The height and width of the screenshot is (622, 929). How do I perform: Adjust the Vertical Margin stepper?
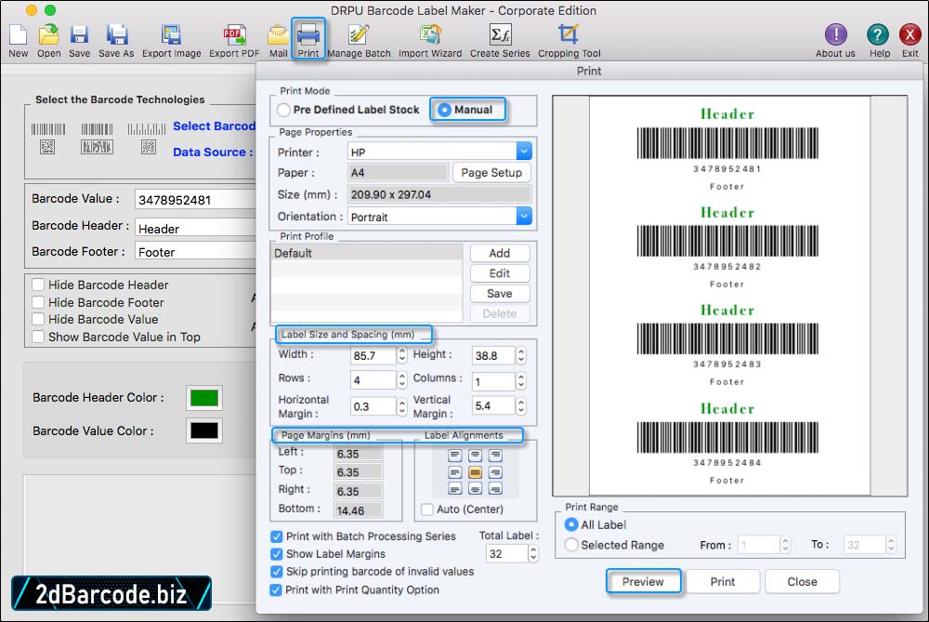[x=521, y=405]
